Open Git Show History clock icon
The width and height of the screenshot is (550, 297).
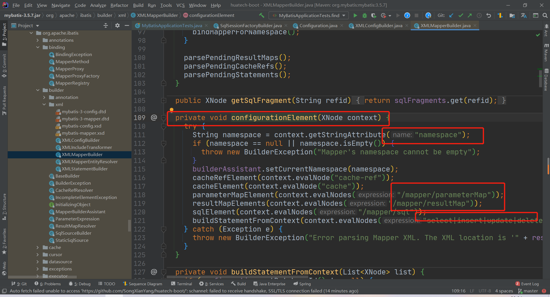click(x=479, y=15)
